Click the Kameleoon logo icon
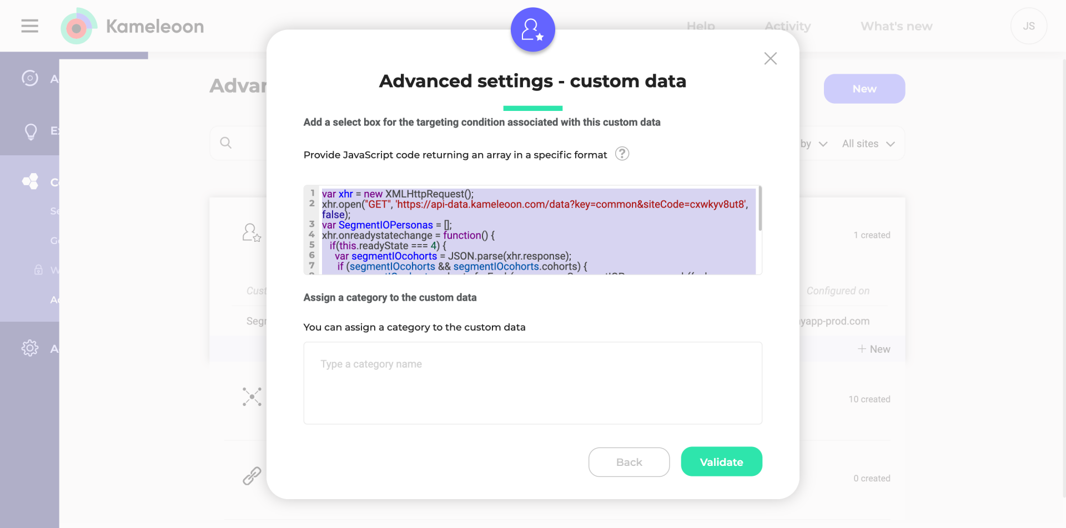Viewport: 1066px width, 528px height. (x=78, y=26)
